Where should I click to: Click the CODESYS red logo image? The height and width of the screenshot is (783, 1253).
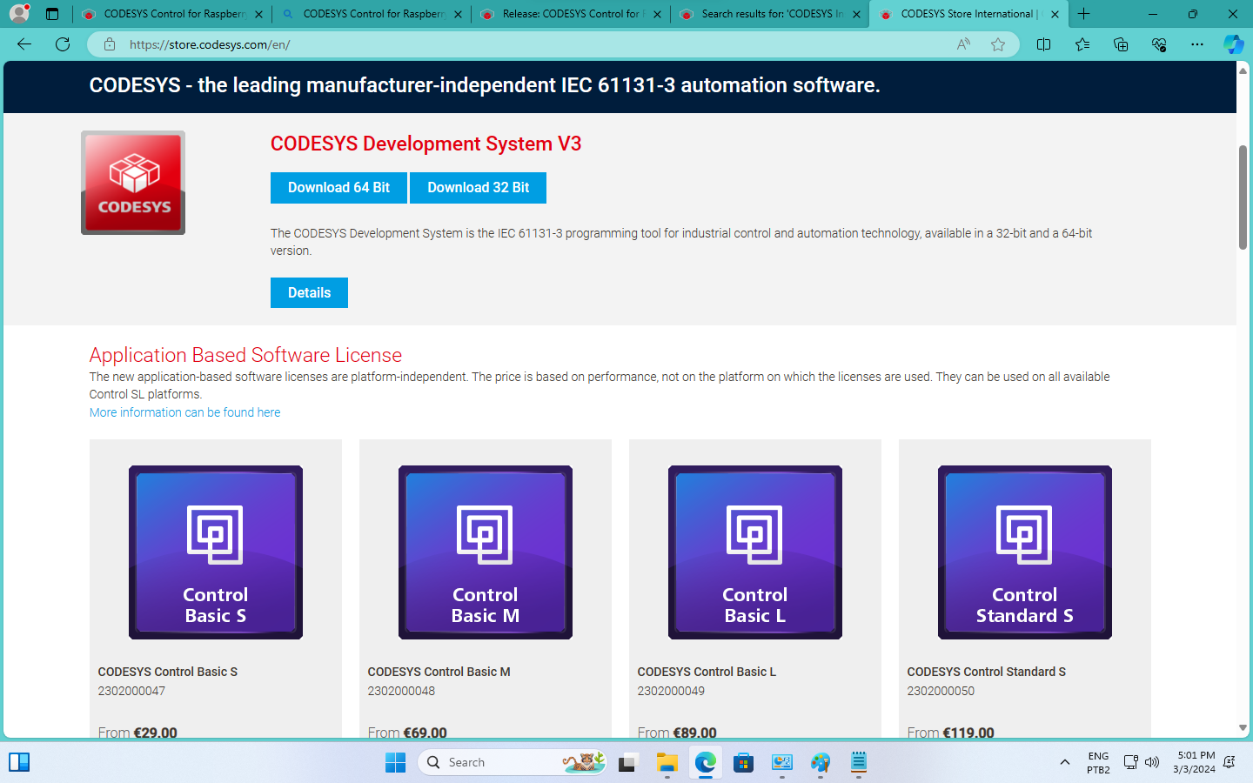pos(133,183)
